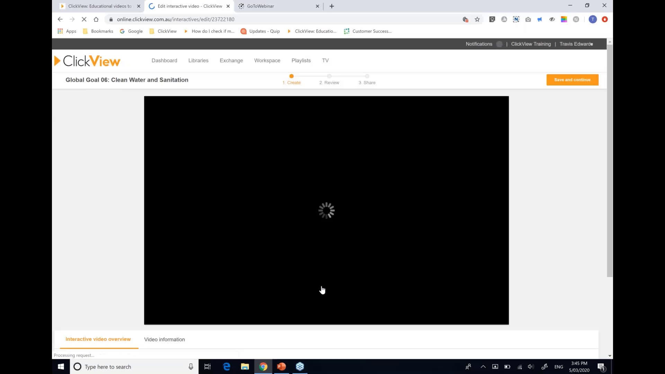Image resolution: width=665 pixels, height=374 pixels.
Task: Open the screenshot capture extension
Action: click(x=528, y=19)
